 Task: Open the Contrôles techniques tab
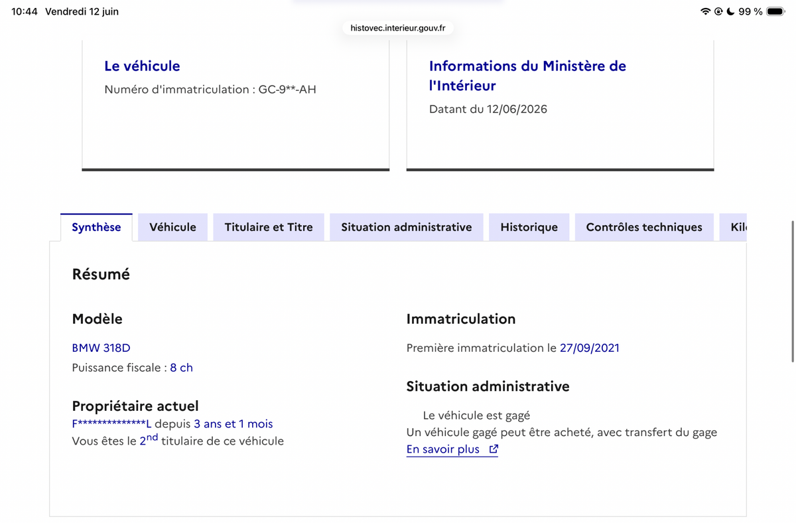644,227
